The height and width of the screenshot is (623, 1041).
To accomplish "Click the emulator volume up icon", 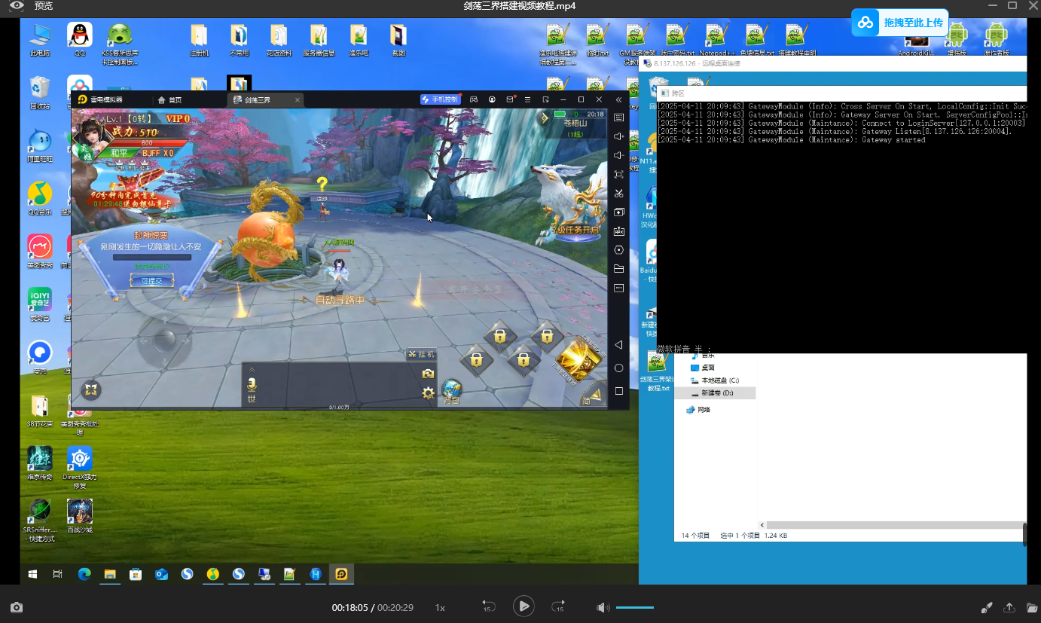I will tap(618, 136).
